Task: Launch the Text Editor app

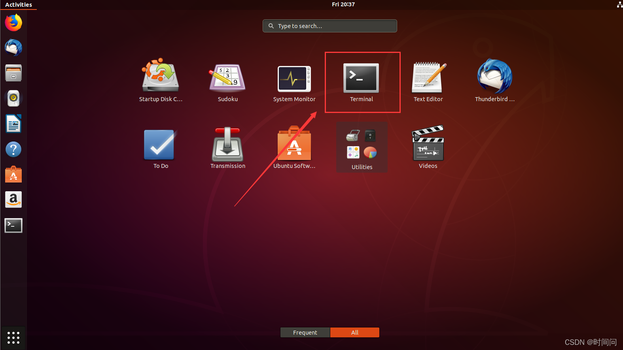Action: [428, 82]
